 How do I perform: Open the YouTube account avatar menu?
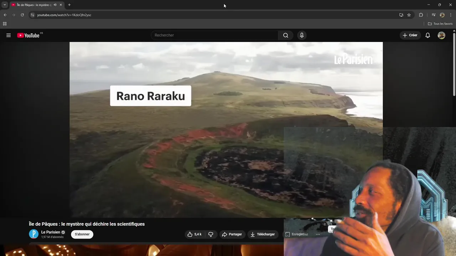[441, 35]
